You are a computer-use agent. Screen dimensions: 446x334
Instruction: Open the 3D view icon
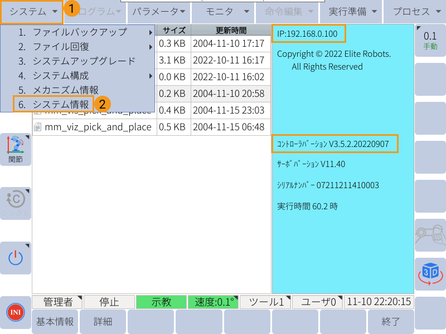tap(430, 274)
